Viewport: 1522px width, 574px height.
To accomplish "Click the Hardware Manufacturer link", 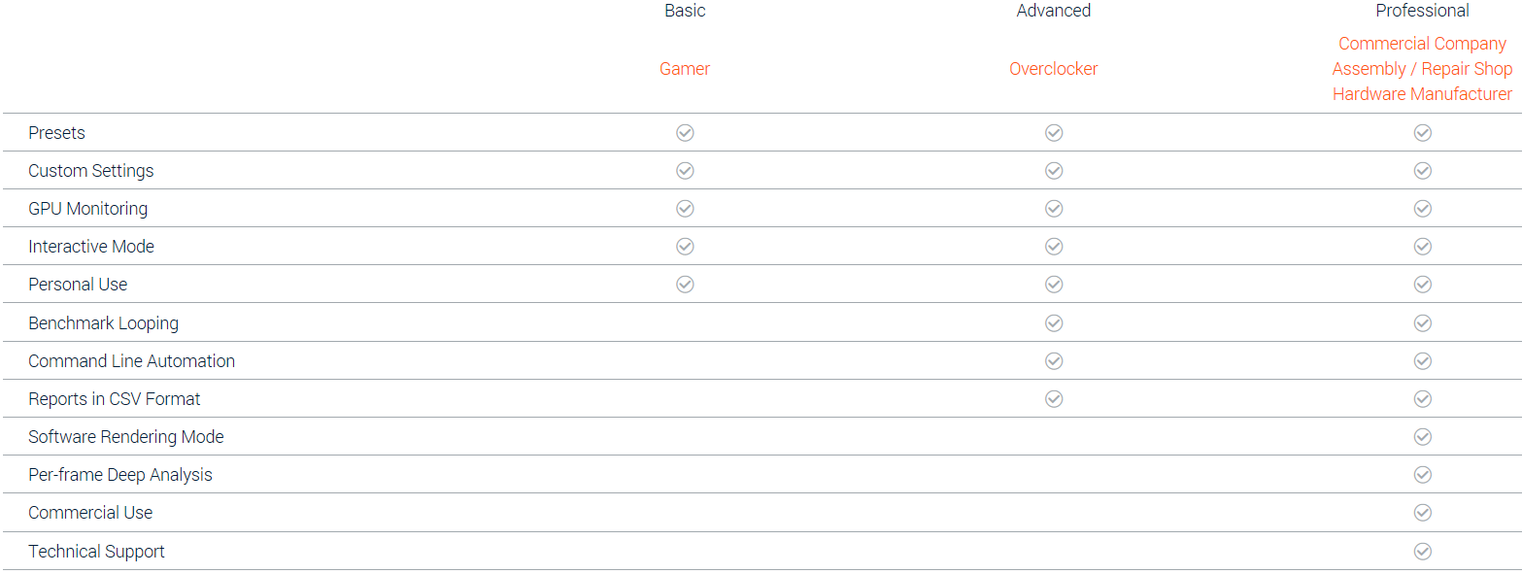I will (x=1423, y=94).
